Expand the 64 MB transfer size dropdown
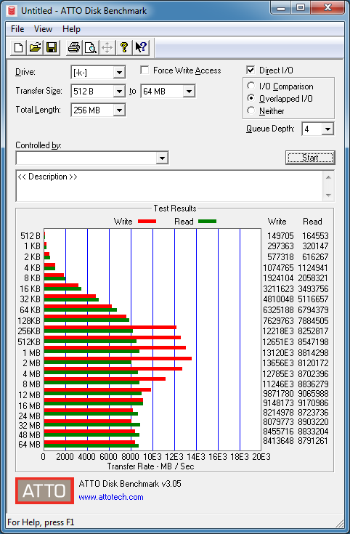The height and width of the screenshot is (534, 350). (x=190, y=92)
